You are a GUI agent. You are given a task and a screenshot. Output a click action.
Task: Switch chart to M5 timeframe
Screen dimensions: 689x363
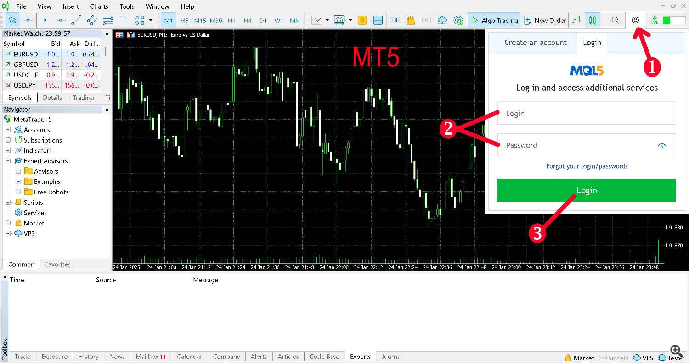pos(184,21)
